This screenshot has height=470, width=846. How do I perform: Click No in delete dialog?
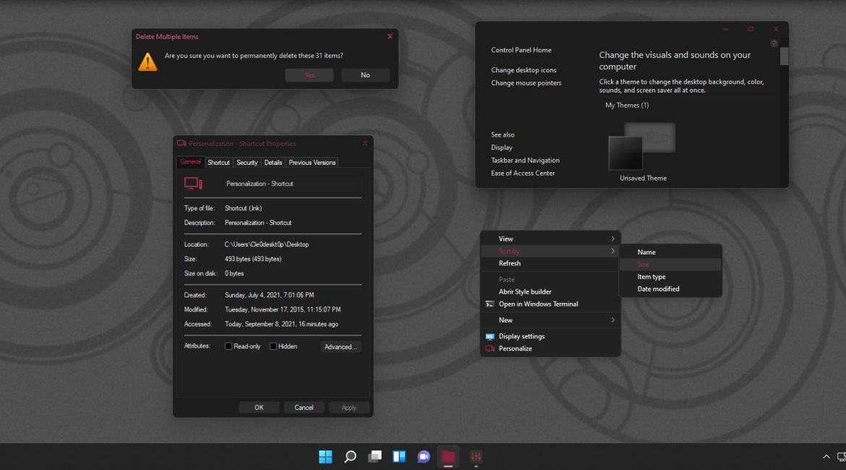click(365, 75)
